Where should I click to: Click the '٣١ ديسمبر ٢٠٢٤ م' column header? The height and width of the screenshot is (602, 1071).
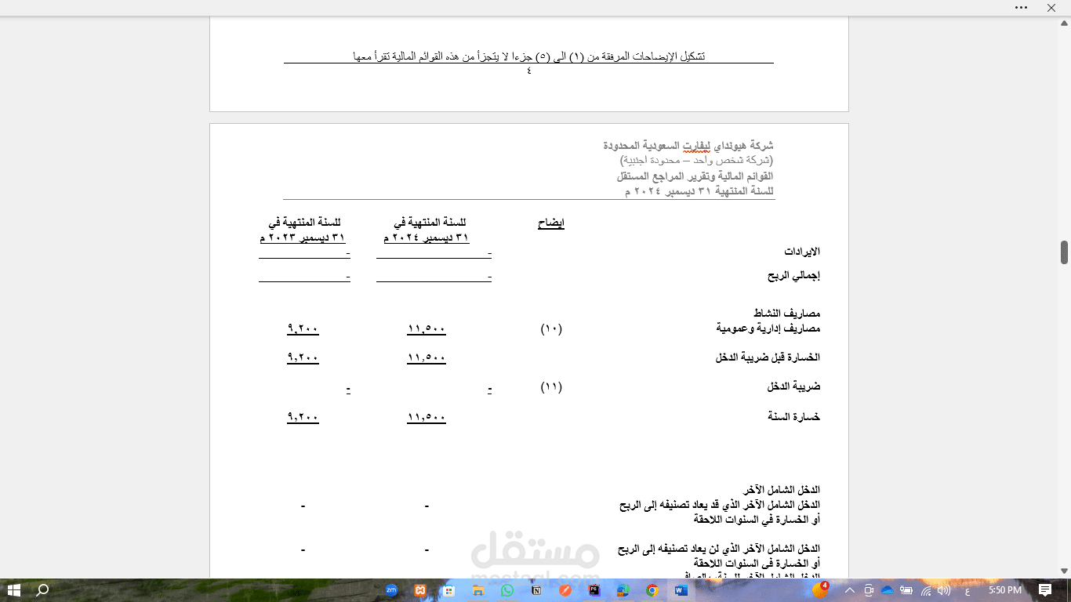click(x=426, y=238)
